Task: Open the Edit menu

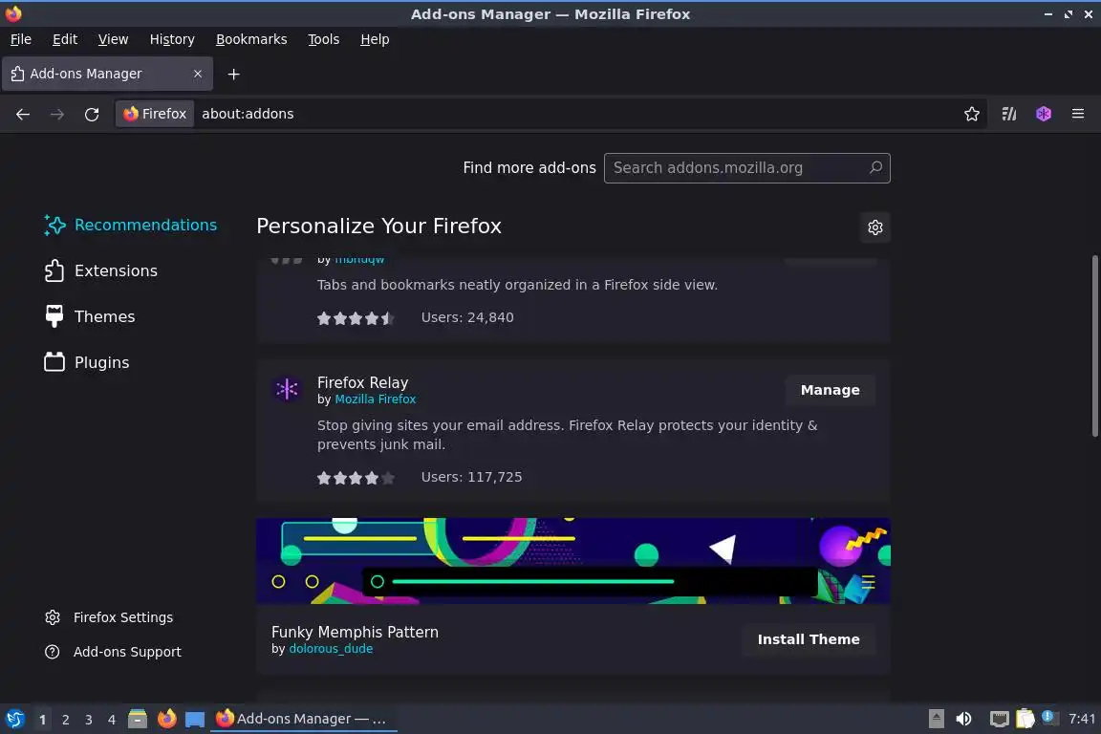Action: coord(65,39)
